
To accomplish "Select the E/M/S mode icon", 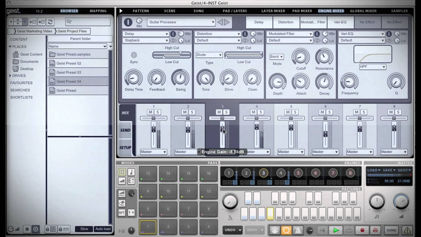I will click(x=131, y=180).
